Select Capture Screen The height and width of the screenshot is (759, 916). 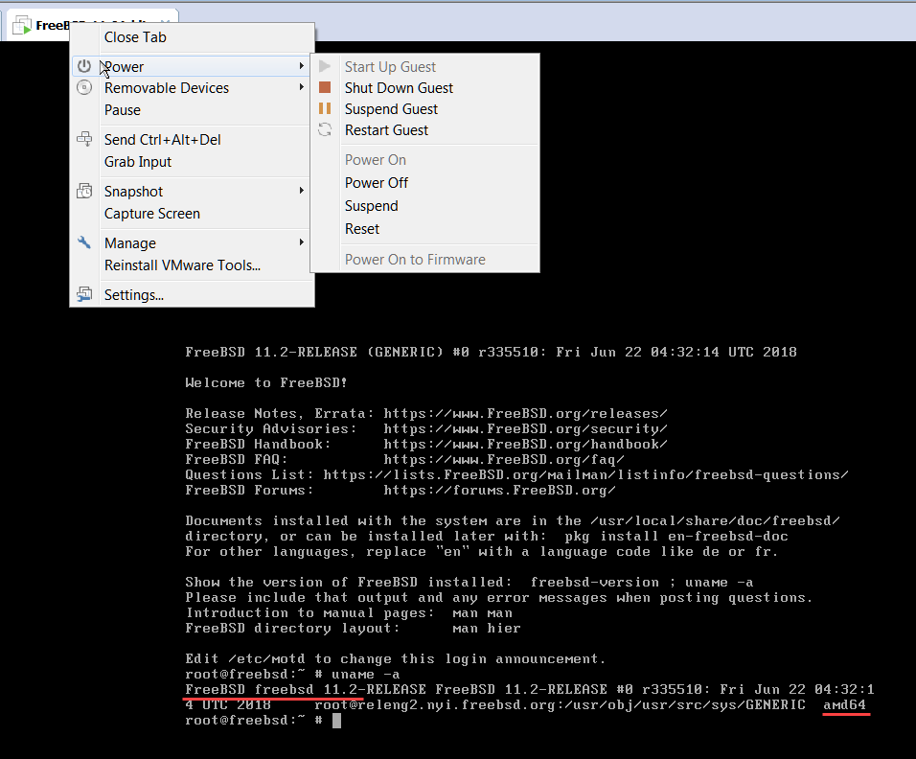point(152,214)
